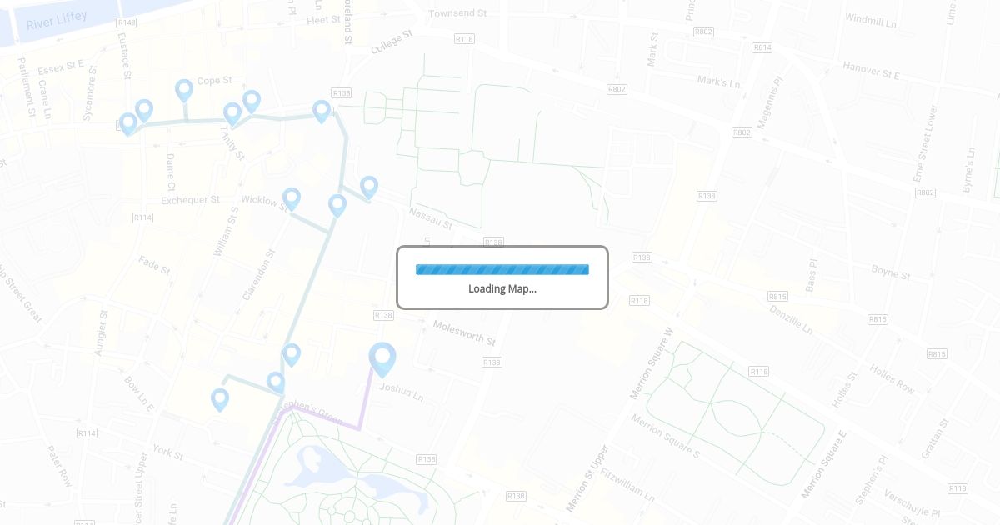Select pin on the route between Wicklow and Nassau pins
This screenshot has height=525, width=1000.
point(337,205)
